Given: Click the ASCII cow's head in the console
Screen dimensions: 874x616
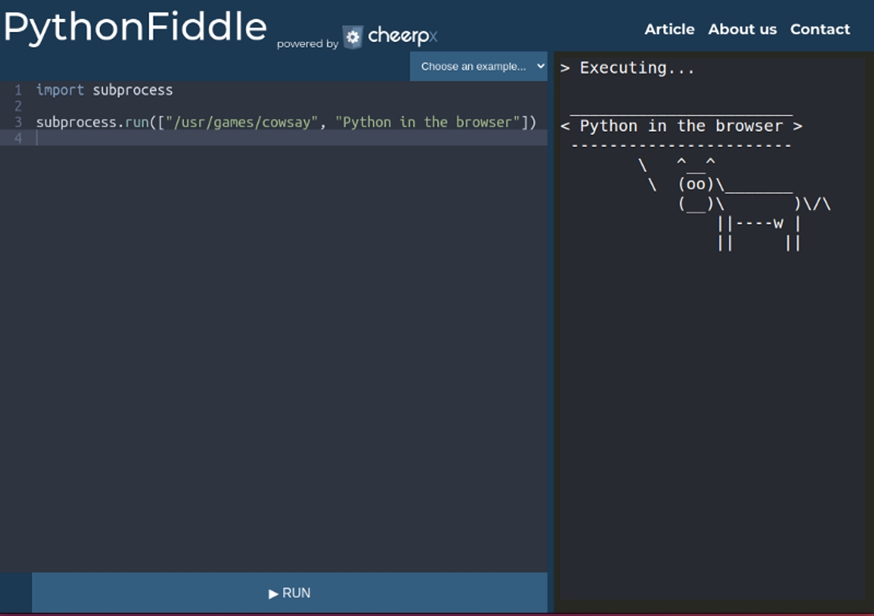Looking at the screenshot, I should [696, 184].
